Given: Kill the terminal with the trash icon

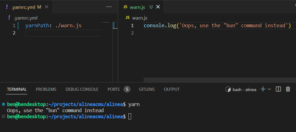Looking at the screenshot, I should 288,89.
